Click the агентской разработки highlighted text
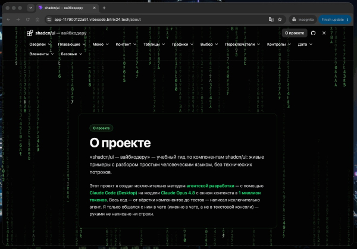The height and width of the screenshot is (249, 357). point(210,186)
